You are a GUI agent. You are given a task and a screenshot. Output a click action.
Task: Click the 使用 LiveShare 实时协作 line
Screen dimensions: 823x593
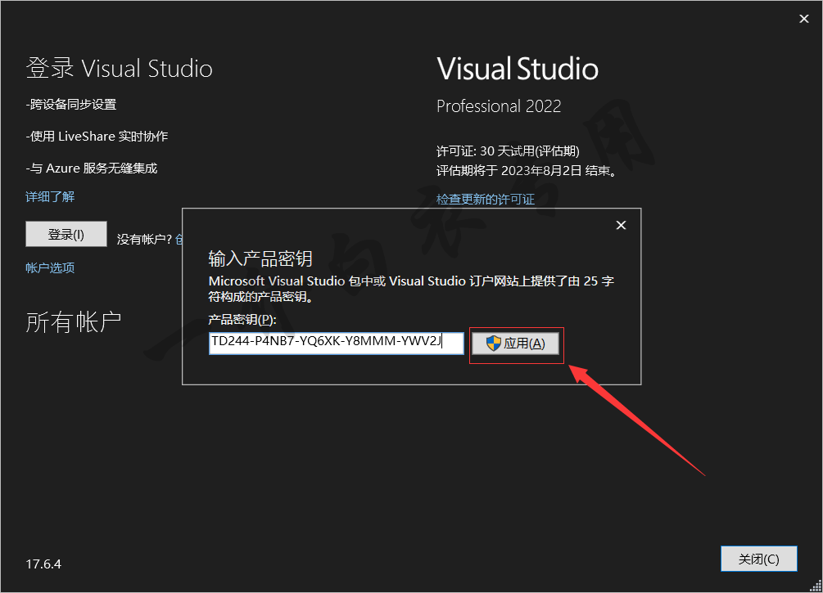(97, 137)
